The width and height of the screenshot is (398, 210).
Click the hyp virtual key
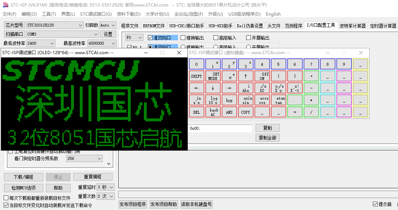click(x=229, y=100)
